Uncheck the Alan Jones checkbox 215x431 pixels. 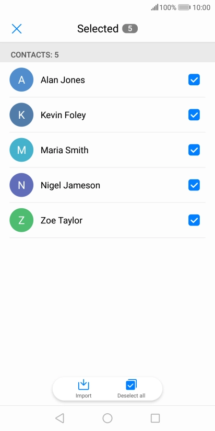click(x=194, y=80)
